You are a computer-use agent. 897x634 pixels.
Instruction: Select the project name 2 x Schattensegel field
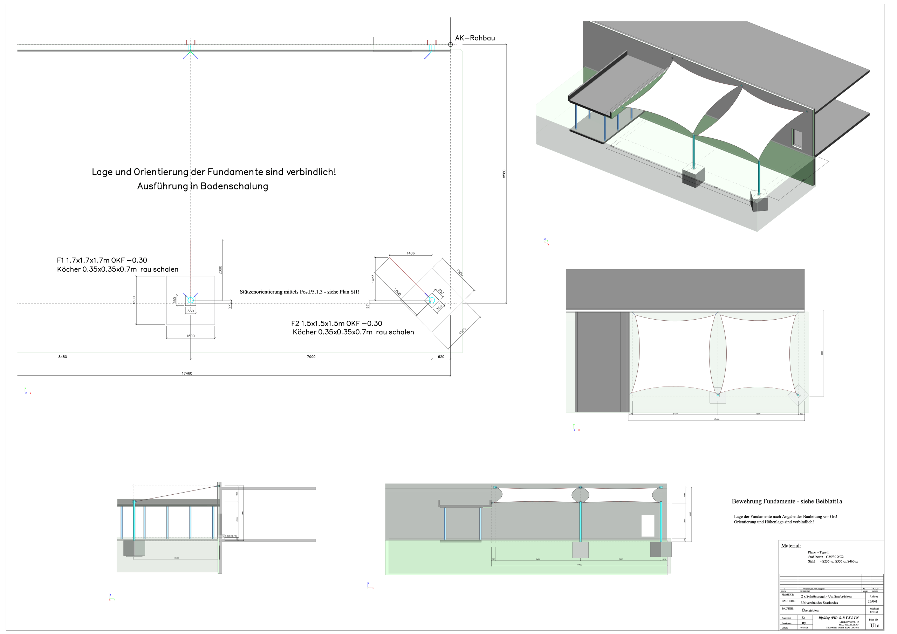point(826,597)
